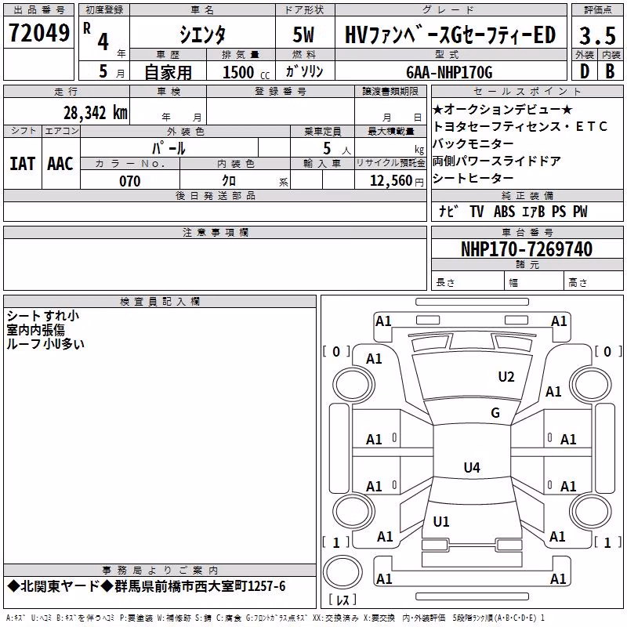Viewport: 627px width, 627px height.
Task: Click the G windshield chip marker
Action: [495, 412]
